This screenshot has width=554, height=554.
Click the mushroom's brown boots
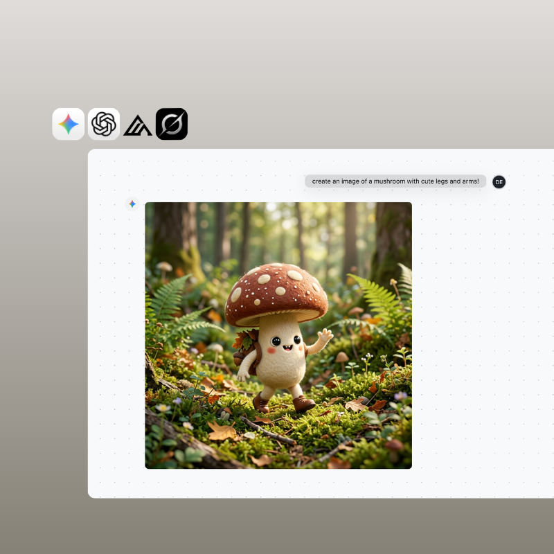284,403
